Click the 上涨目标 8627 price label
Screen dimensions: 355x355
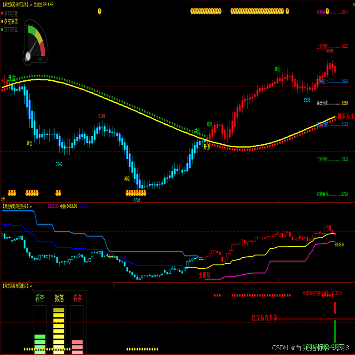[x=332, y=47]
